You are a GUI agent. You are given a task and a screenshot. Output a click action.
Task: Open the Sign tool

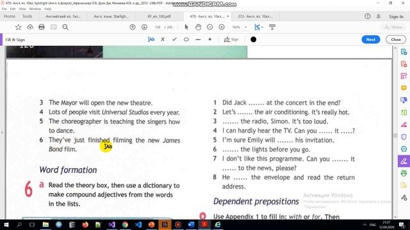231,40
